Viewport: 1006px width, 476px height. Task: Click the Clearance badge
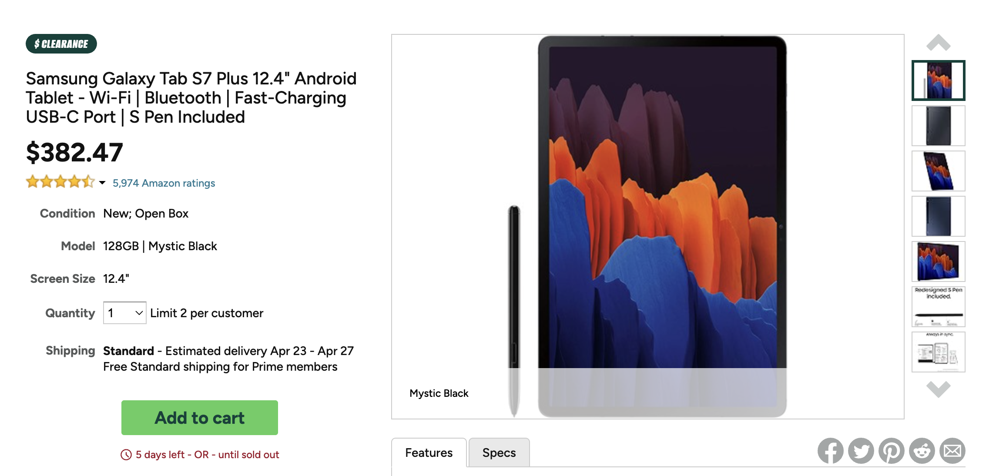tap(61, 44)
